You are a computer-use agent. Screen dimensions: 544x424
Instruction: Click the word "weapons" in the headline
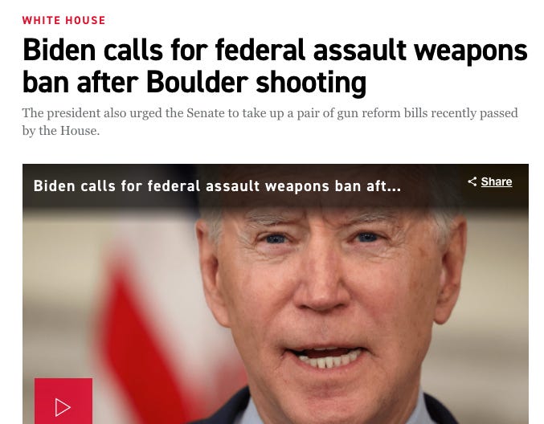pyautogui.click(x=471, y=51)
